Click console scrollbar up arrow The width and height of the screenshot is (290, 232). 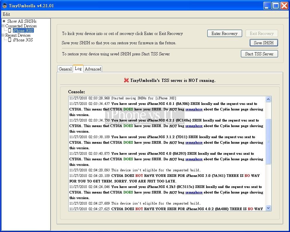pos(268,99)
